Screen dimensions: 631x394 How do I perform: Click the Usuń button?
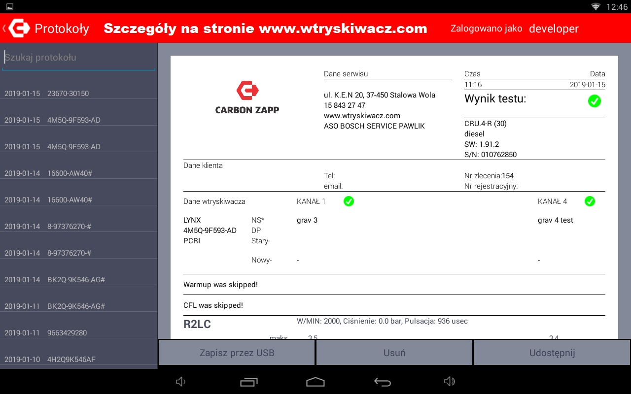point(394,353)
